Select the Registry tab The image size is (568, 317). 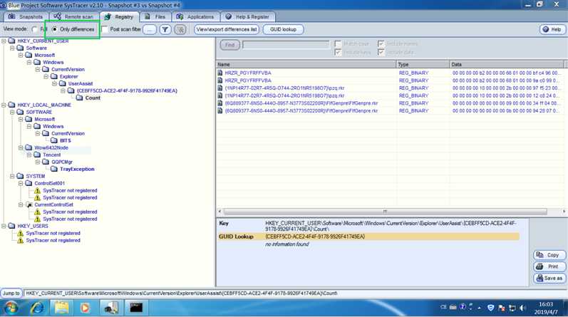coord(119,16)
